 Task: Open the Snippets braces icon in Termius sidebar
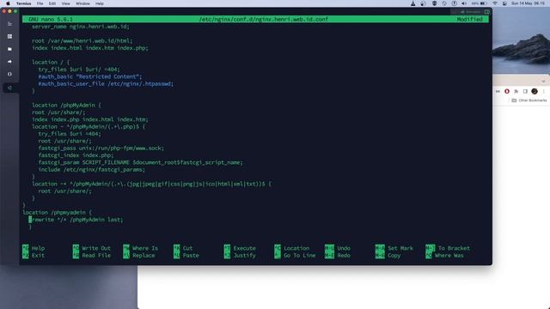click(9, 75)
